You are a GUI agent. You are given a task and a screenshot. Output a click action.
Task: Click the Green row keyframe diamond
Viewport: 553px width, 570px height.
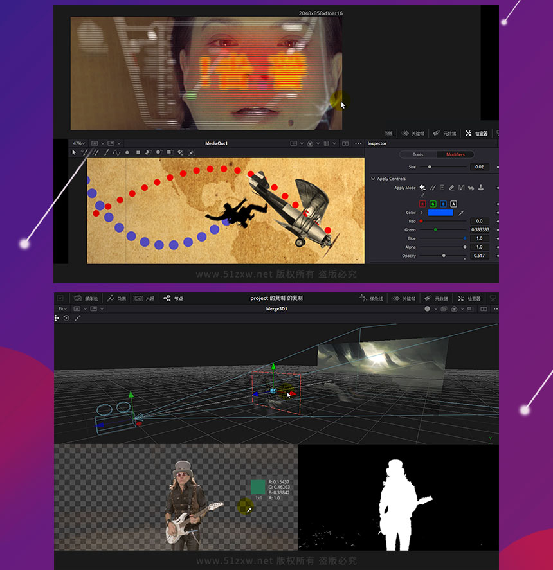point(497,230)
